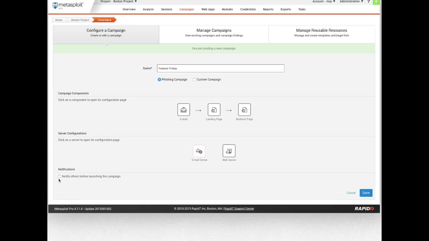The height and width of the screenshot is (241, 429).
Task: Go to Boston Project breadcrumb
Action: [80, 20]
